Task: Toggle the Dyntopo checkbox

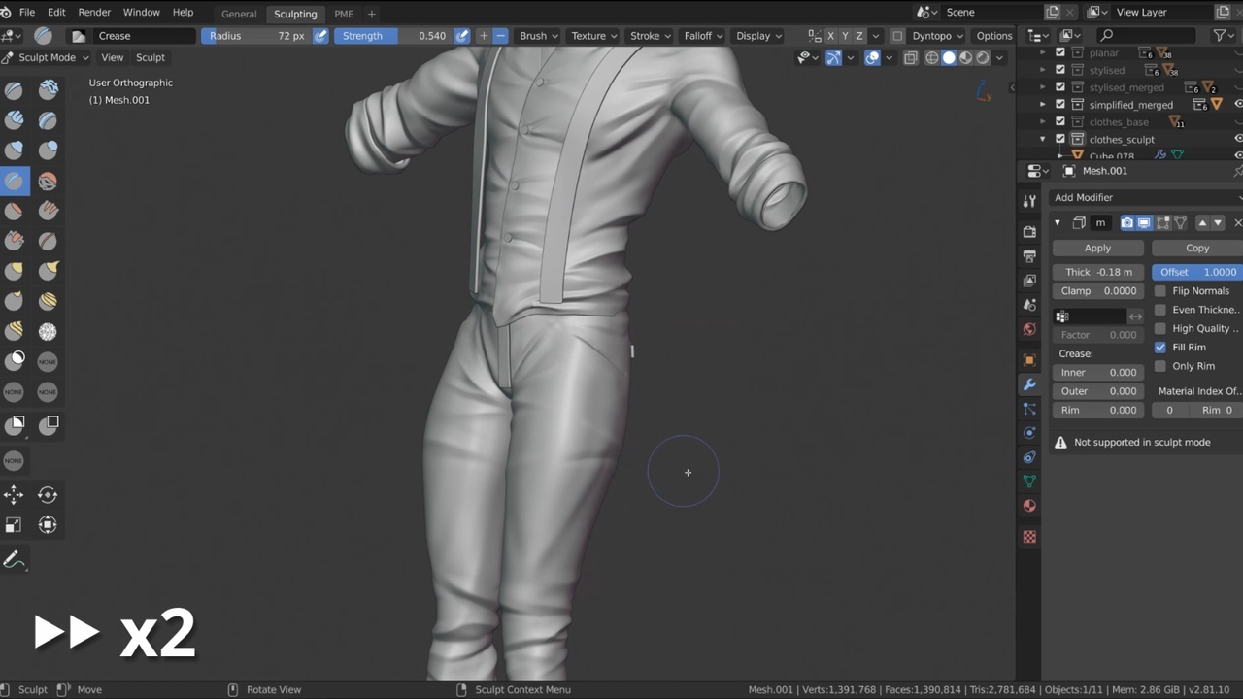Action: click(x=897, y=36)
